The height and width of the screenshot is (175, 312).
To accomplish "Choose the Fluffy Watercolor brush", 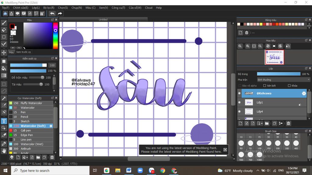I will click(31, 103).
